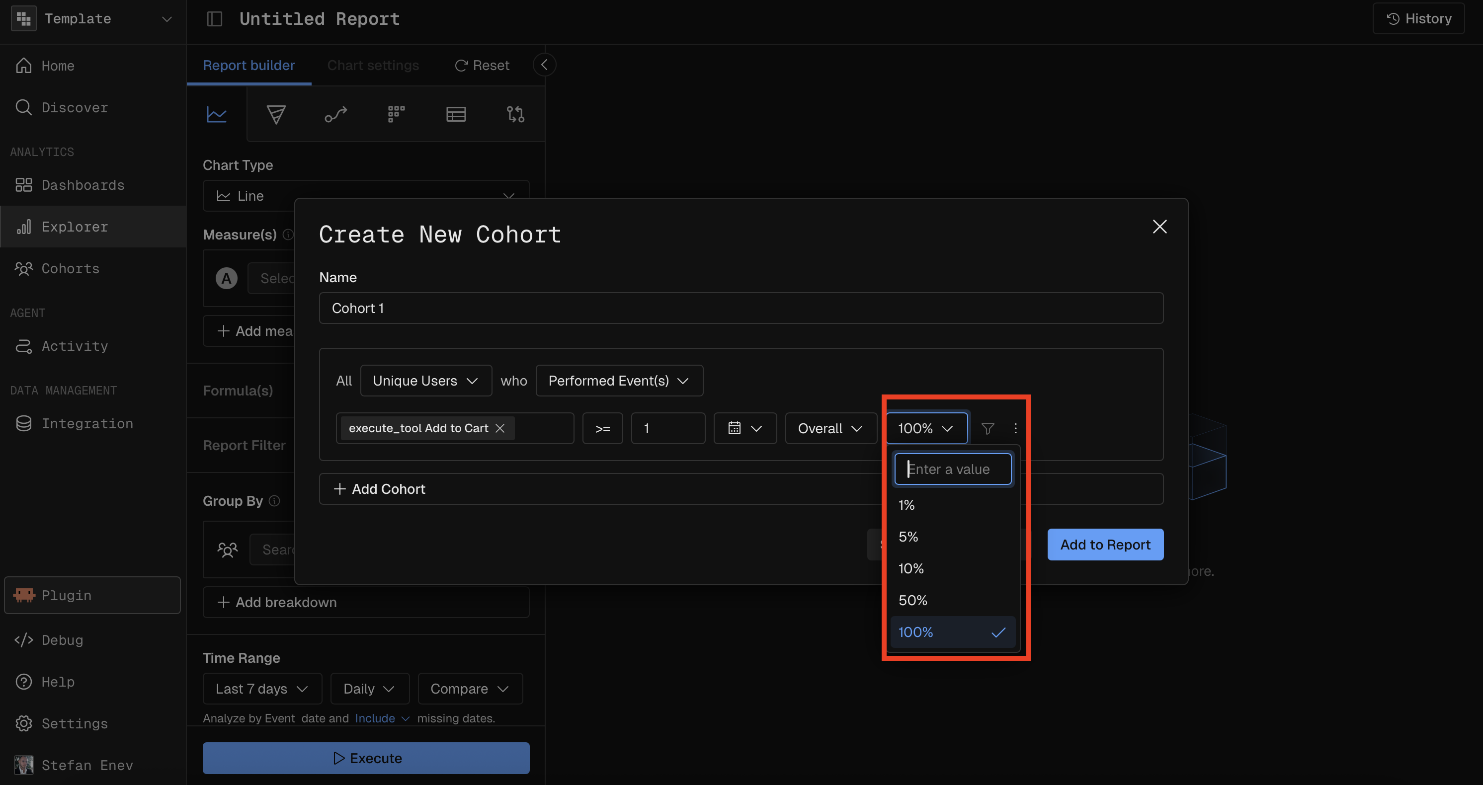Image resolution: width=1483 pixels, height=785 pixels.
Task: Switch to the Chart settings tab
Action: [x=373, y=65]
